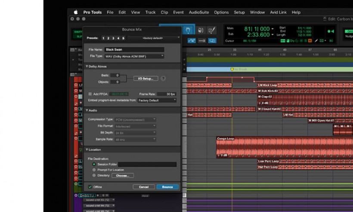The image size is (353, 212).
Task: Open the File Type dropdown
Action: (134, 56)
